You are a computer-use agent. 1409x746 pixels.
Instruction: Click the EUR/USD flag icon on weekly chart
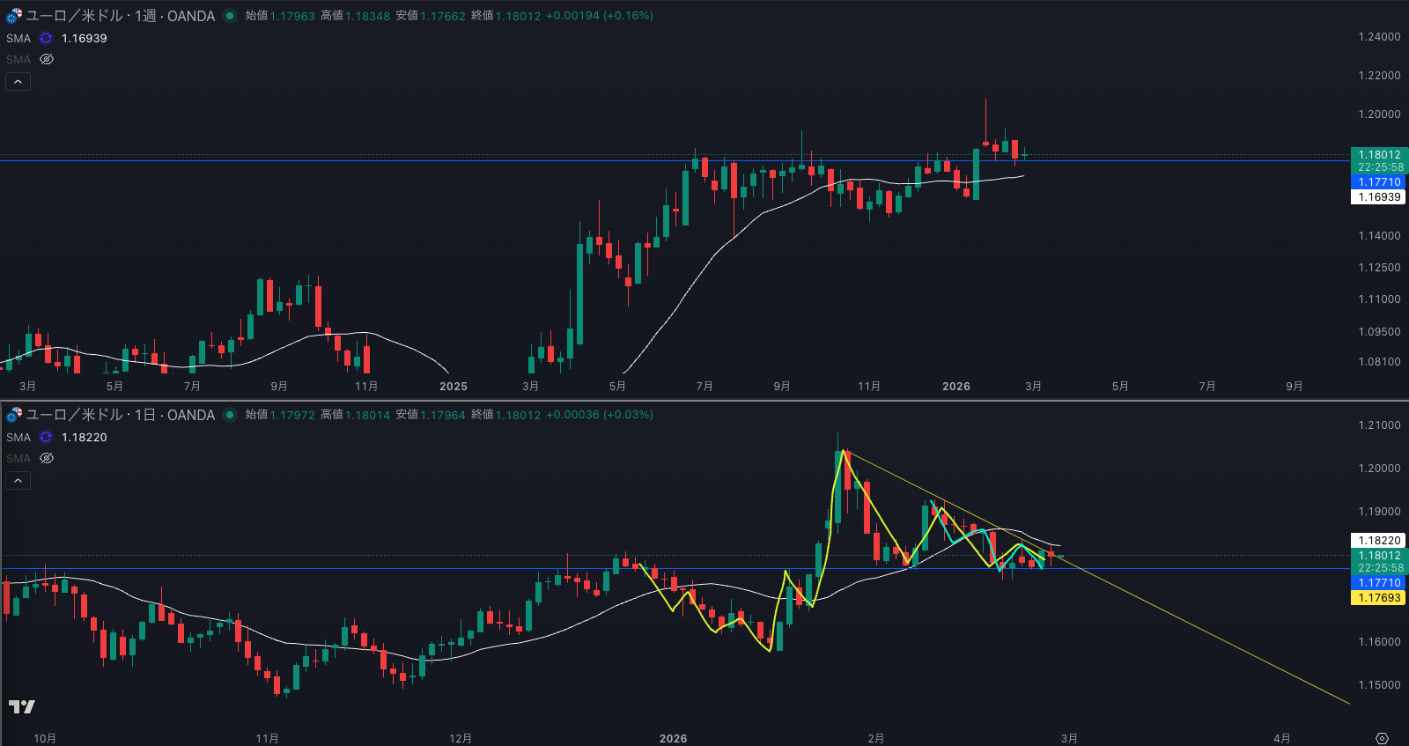tap(14, 16)
